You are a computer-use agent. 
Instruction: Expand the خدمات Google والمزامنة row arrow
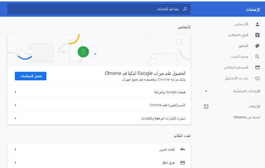point(15,92)
